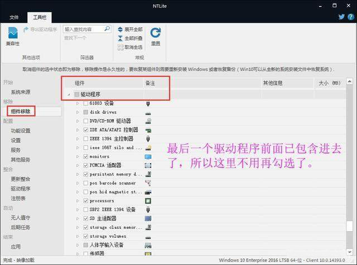Click the monitors display icon

148,156
